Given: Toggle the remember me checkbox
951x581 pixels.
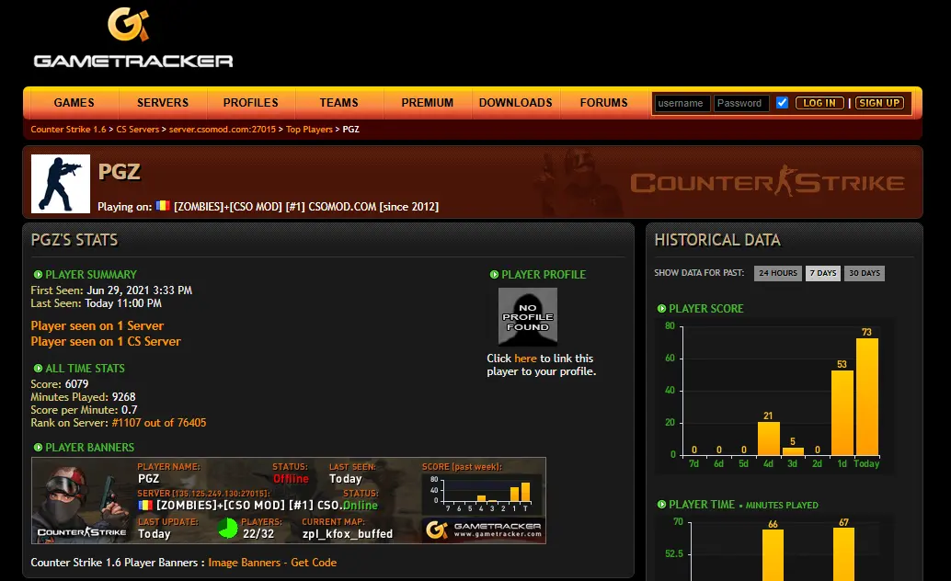Looking at the screenshot, I should (783, 102).
